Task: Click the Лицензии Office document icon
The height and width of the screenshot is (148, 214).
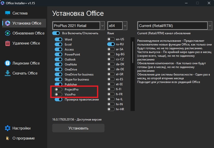Action: coord(7,63)
